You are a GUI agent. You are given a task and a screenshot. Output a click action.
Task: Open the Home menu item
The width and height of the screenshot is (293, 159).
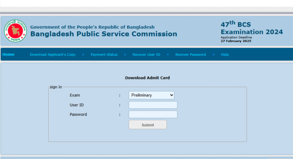[8, 54]
